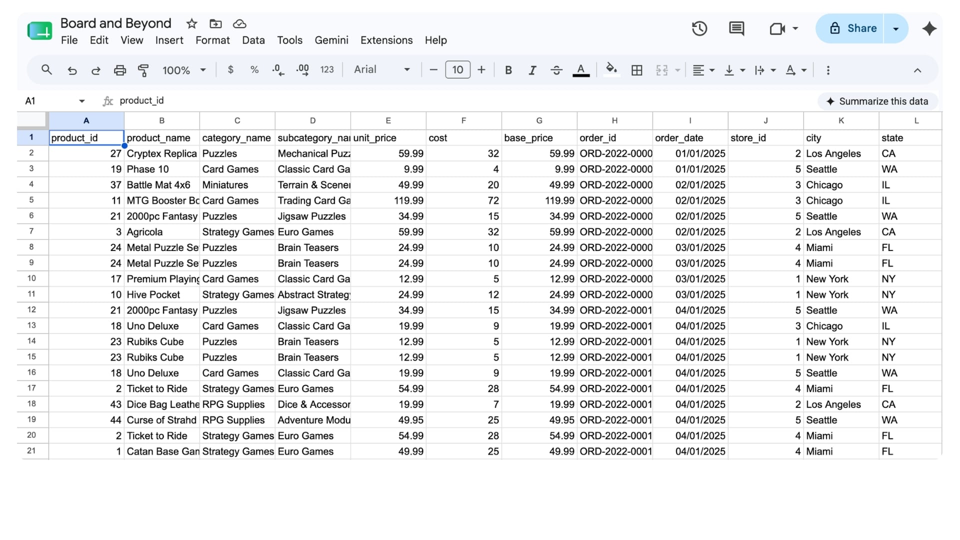Open the Arial font dropdown
This screenshot has height=540, width=960.
(x=382, y=70)
